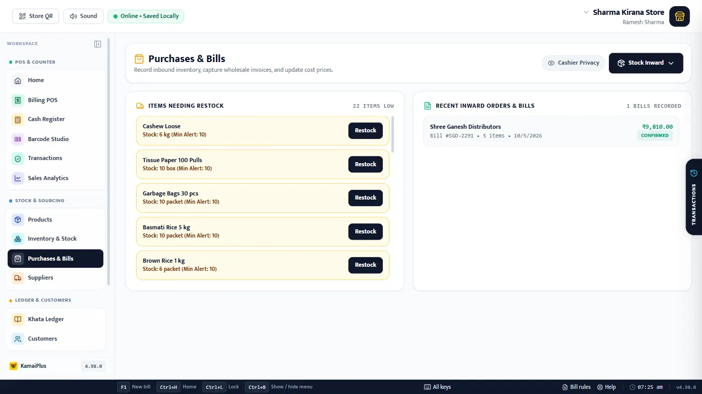Screen dimensions: 702x394
Task: Restock Cashew Loose item
Action: pos(365,130)
